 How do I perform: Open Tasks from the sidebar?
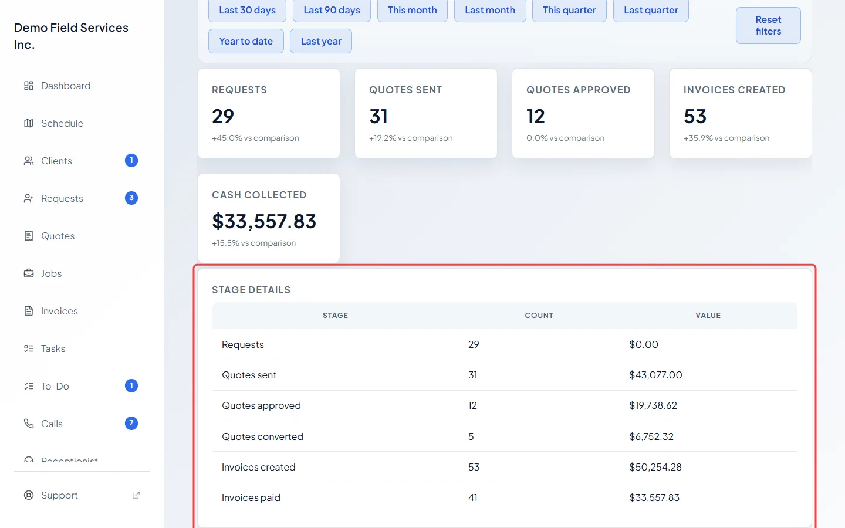[82, 348]
